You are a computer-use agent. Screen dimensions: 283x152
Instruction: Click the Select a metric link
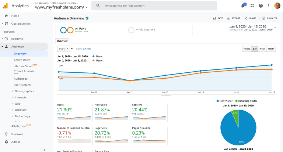point(83,49)
